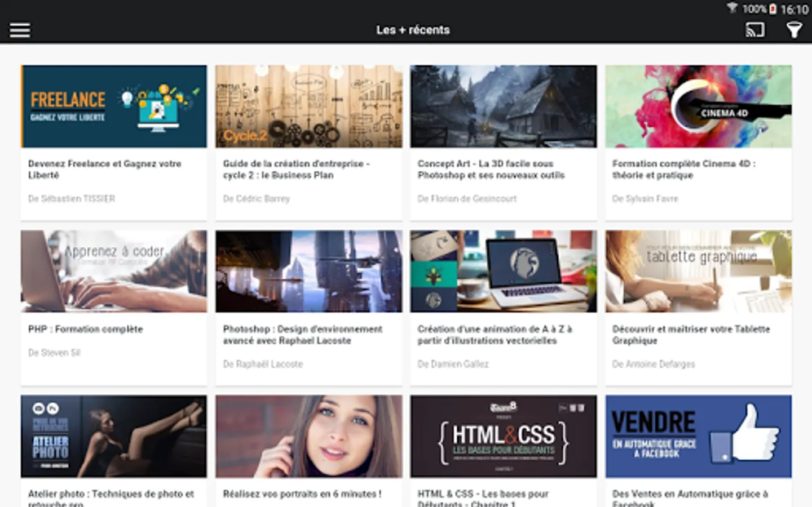Viewport: 812px width, 507px height.
Task: Open Raphael Lacoste's environment design course
Action: (x=303, y=335)
